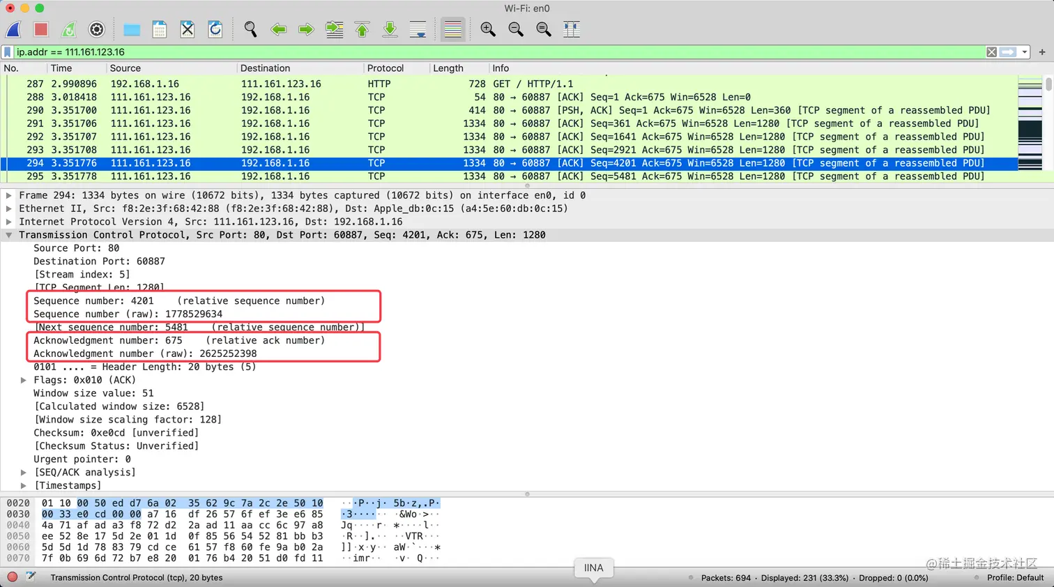Select packet 291 with Seq=361

(x=509, y=123)
